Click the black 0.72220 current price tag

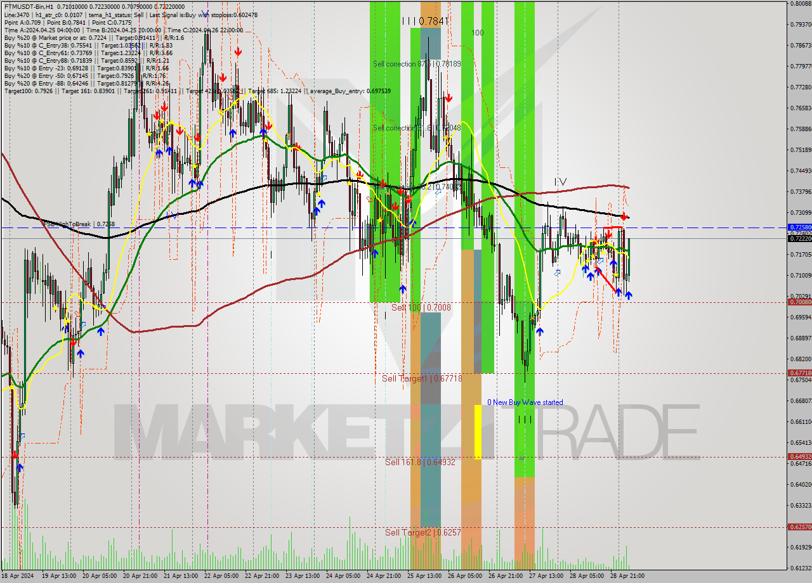[x=799, y=238]
